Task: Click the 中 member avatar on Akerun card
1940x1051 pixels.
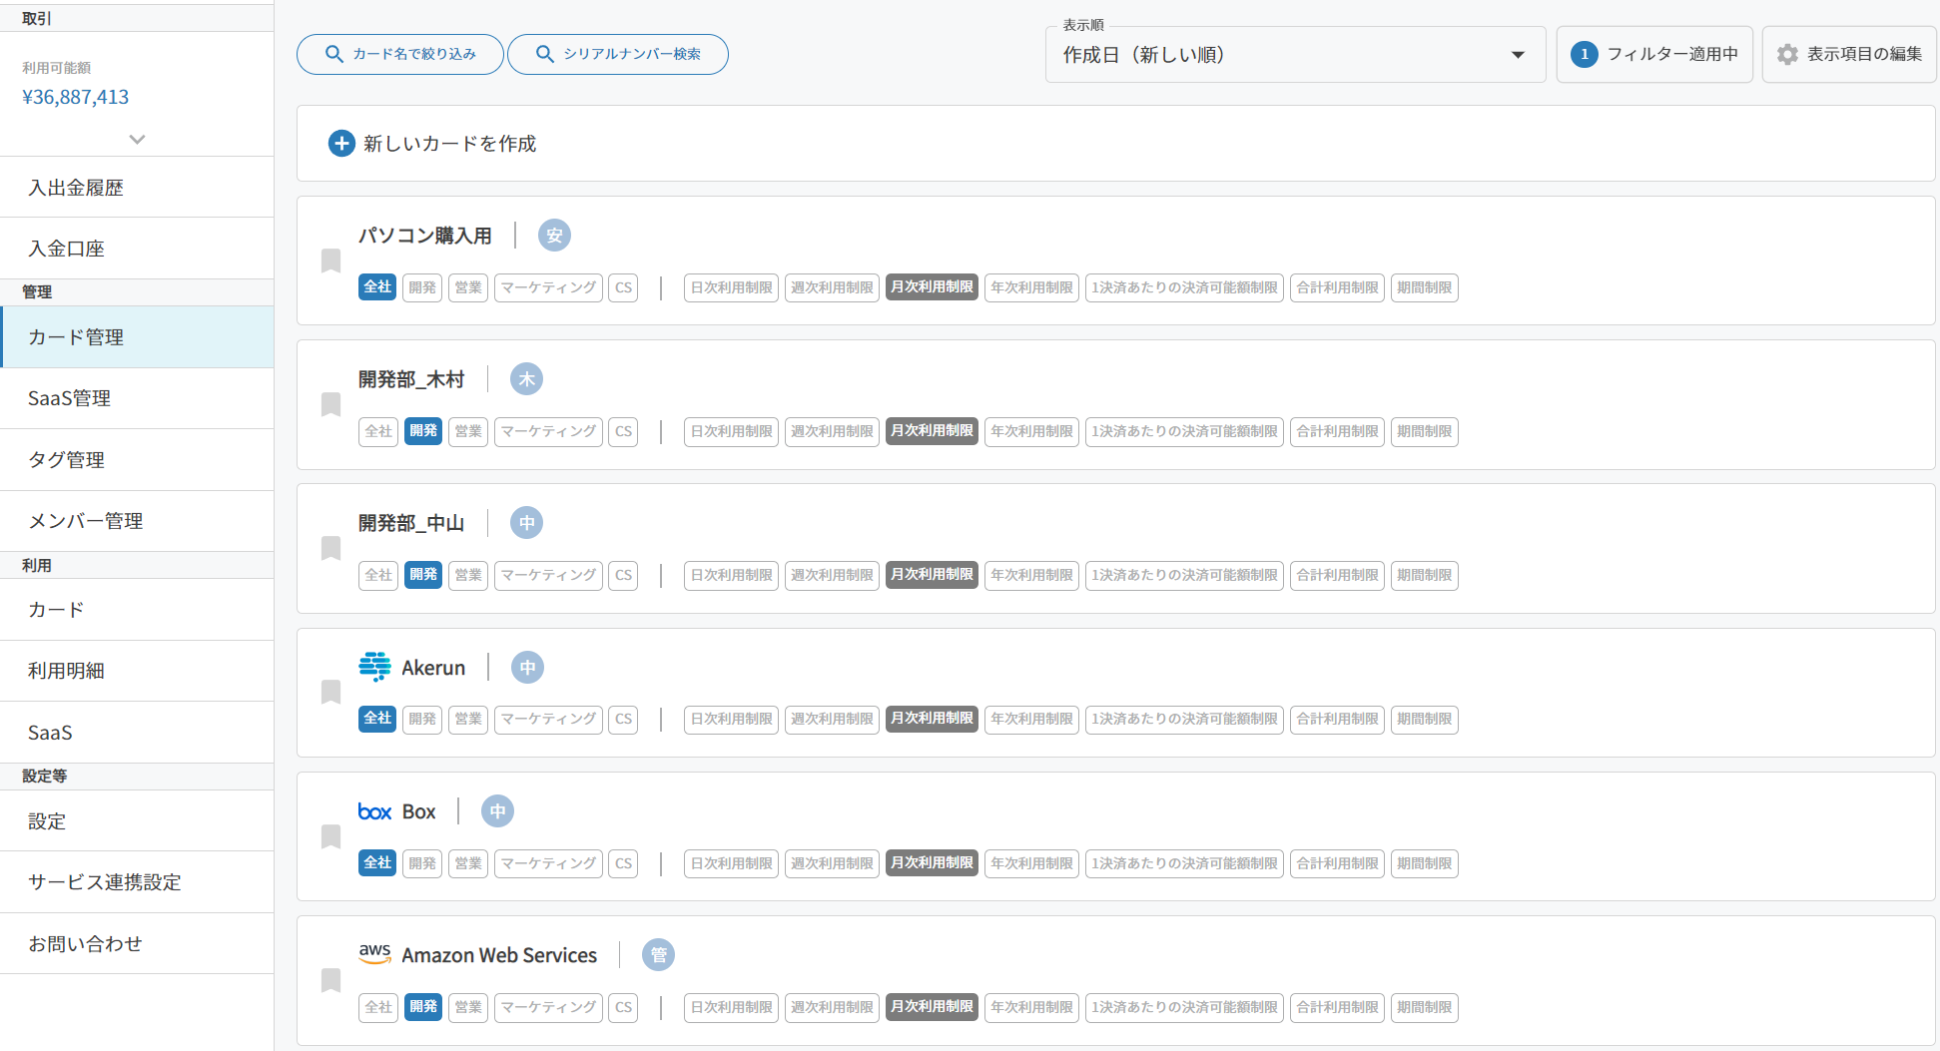Action: click(x=527, y=668)
